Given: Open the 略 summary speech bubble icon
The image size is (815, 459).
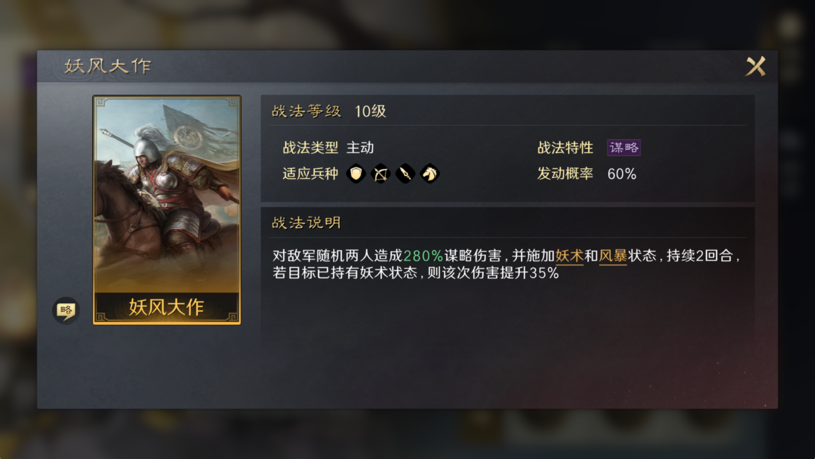Looking at the screenshot, I should 66,310.
